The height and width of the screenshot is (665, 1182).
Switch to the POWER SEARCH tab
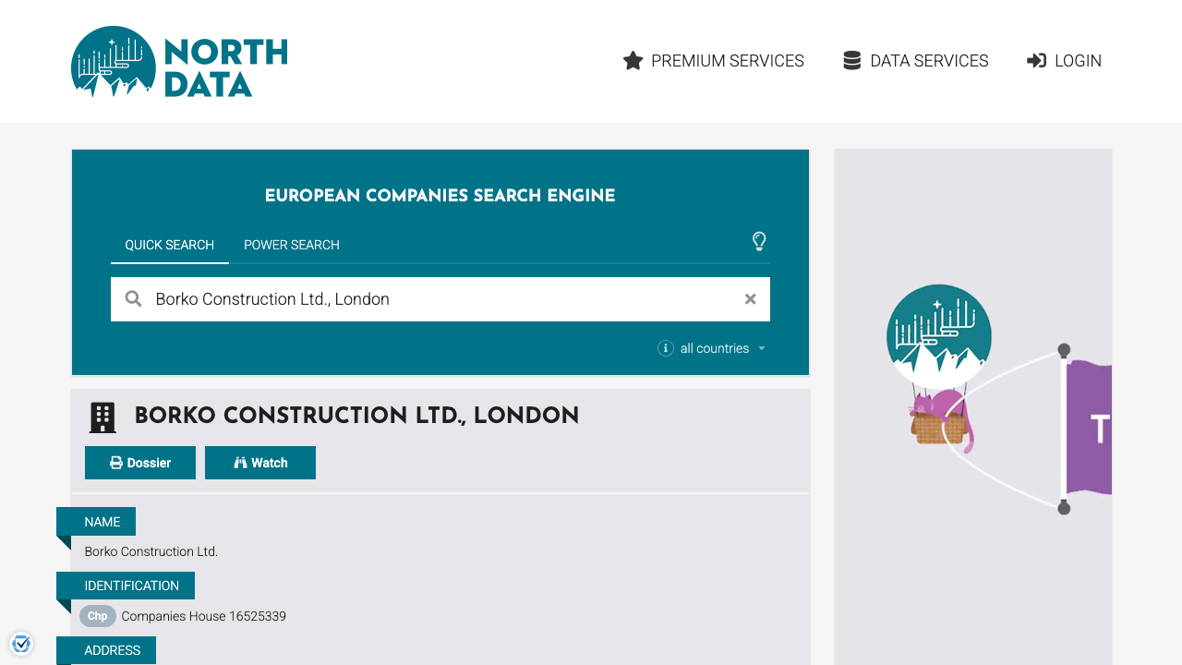pyautogui.click(x=291, y=245)
